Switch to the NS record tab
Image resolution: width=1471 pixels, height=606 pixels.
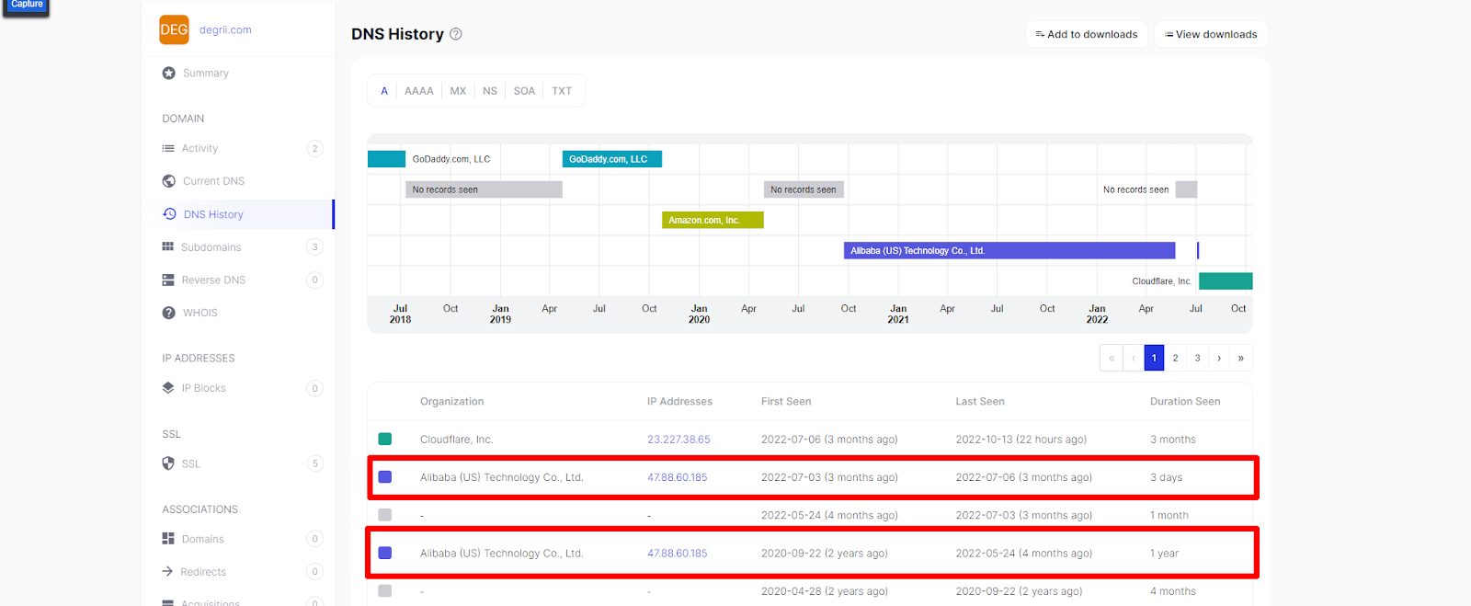click(x=490, y=91)
